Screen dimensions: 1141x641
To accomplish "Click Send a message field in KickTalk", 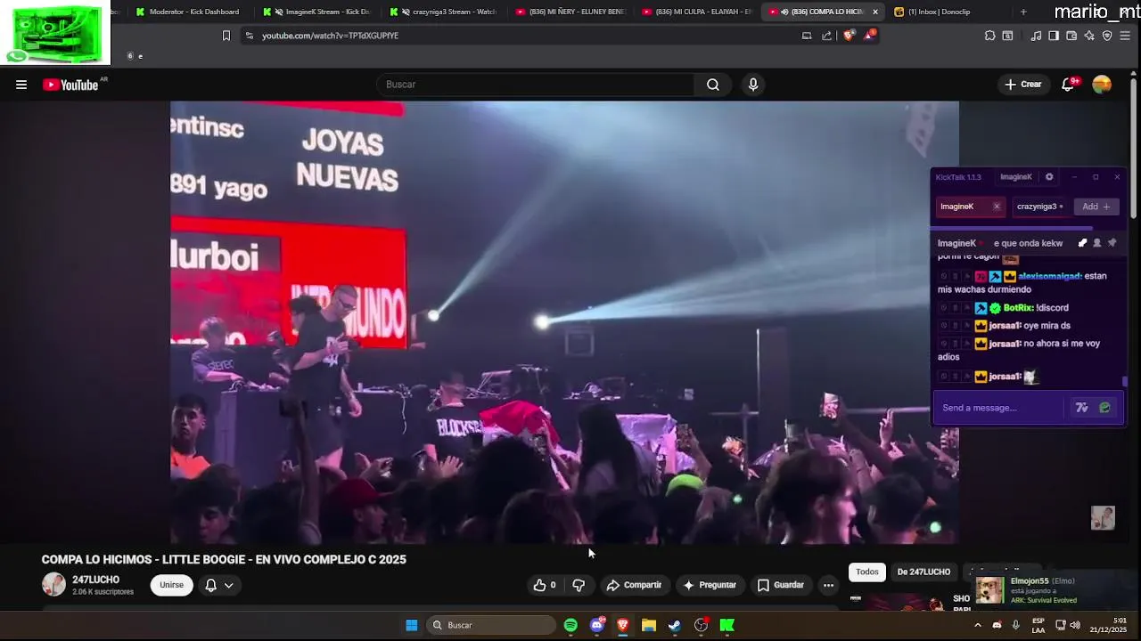I will click(998, 408).
